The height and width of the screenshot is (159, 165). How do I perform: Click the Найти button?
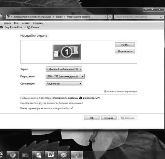coord(125,45)
